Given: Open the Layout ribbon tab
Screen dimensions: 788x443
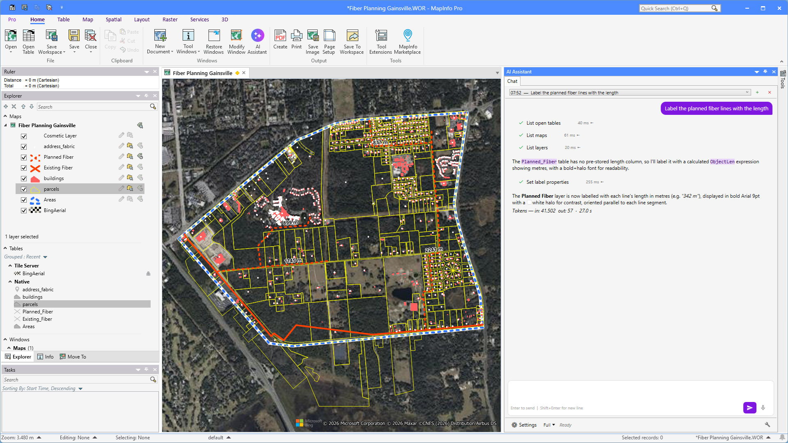Looking at the screenshot, I should (x=142, y=19).
